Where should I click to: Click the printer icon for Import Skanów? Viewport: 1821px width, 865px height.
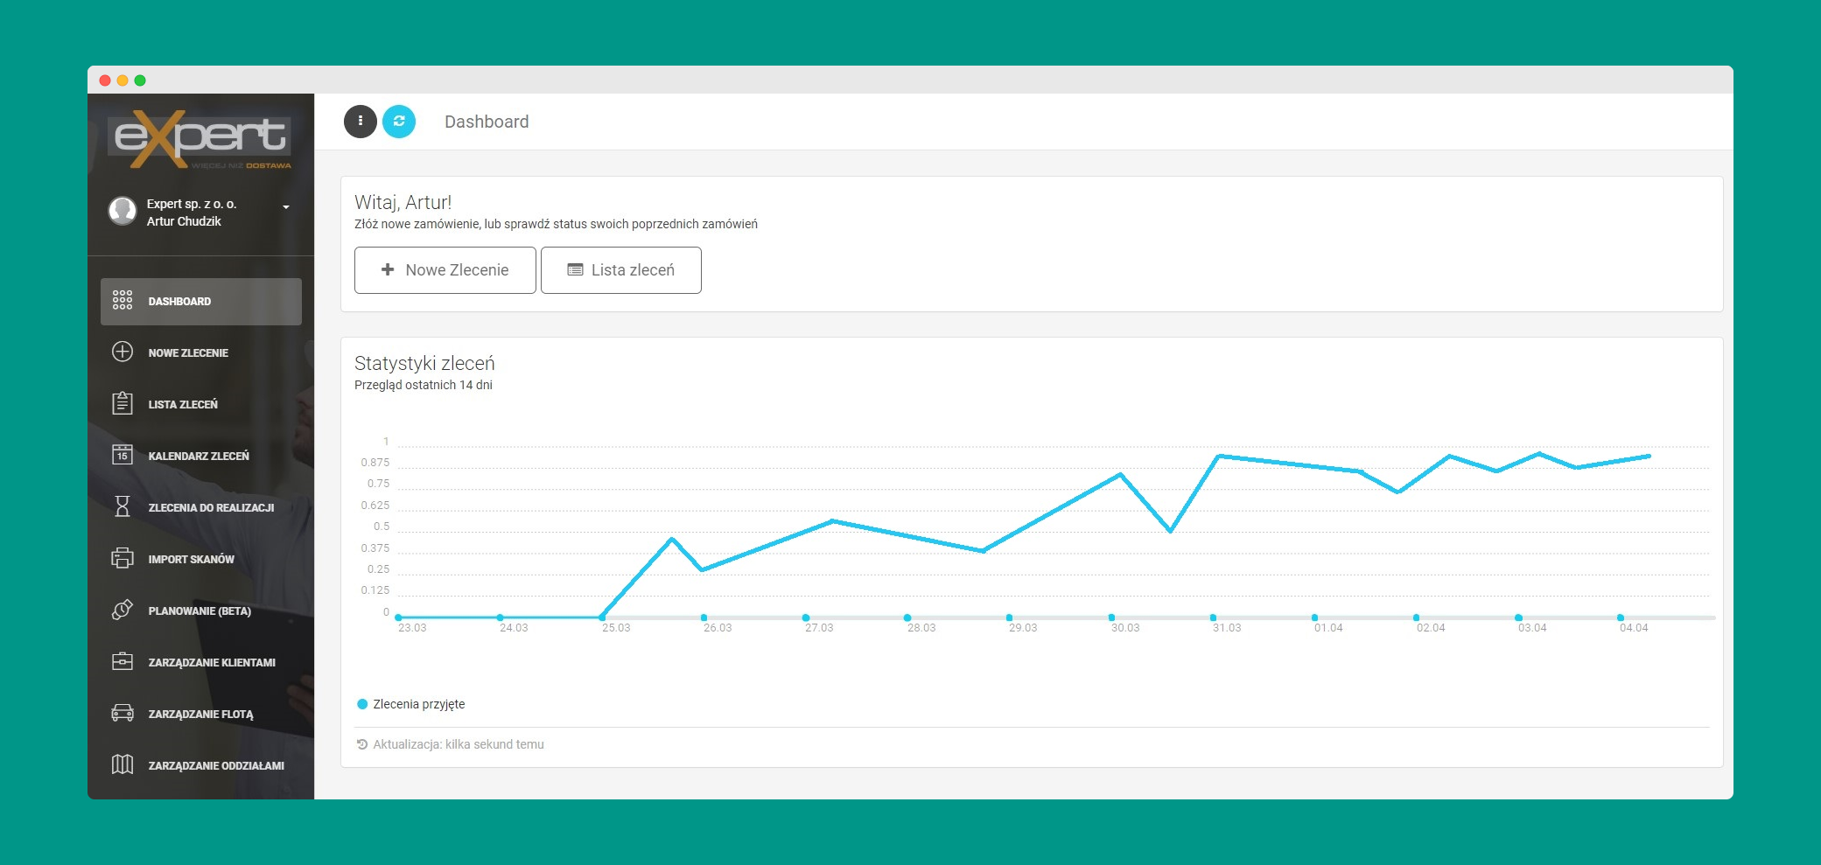[x=123, y=558]
